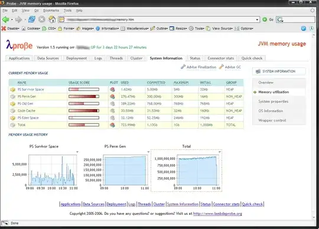Viewport: 319px width, 229px height.
Task: Click the Total row plot icon
Action: (112, 125)
